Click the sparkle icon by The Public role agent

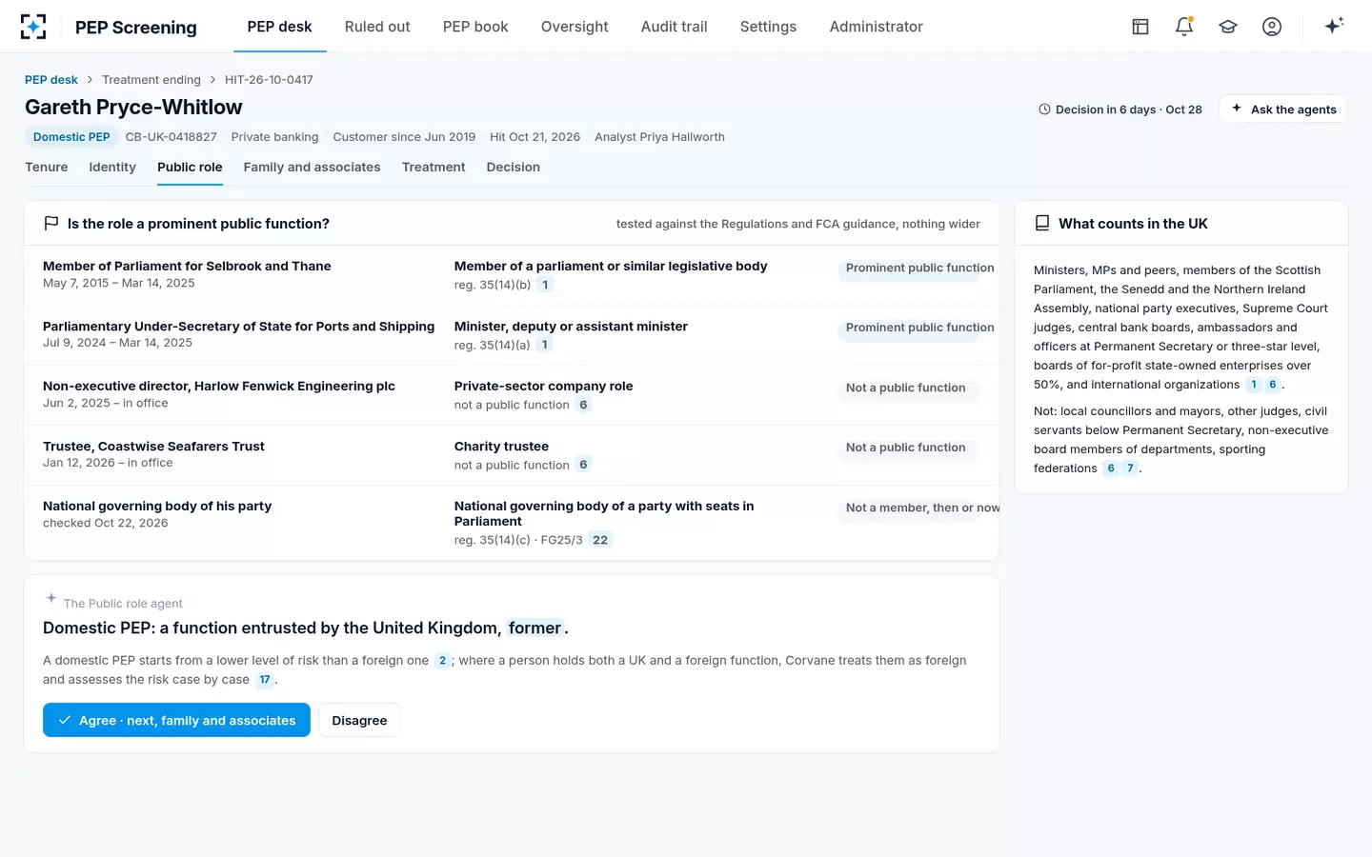[51, 599]
